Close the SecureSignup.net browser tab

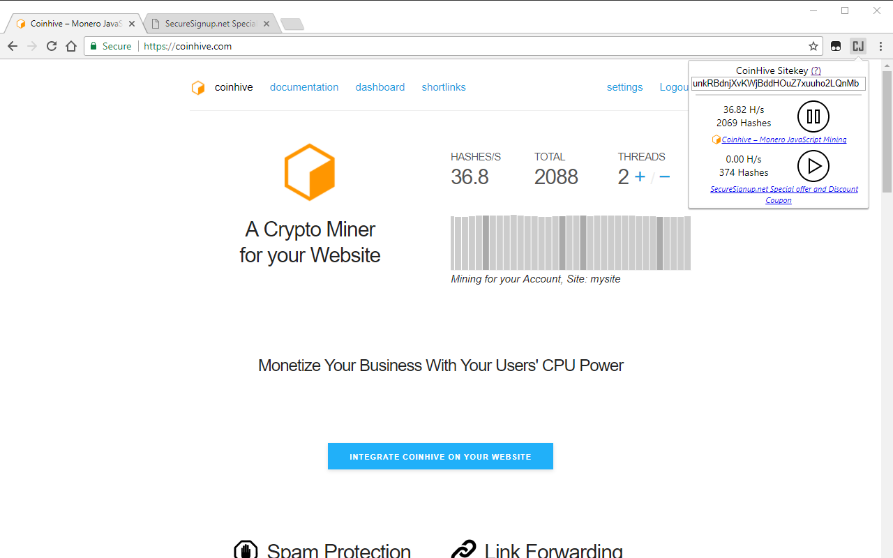[267, 24]
